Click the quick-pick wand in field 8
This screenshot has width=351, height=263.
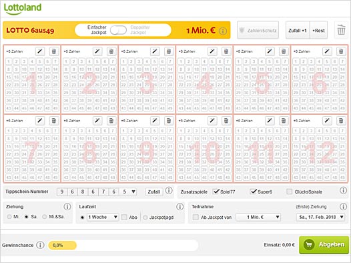coord(97,121)
